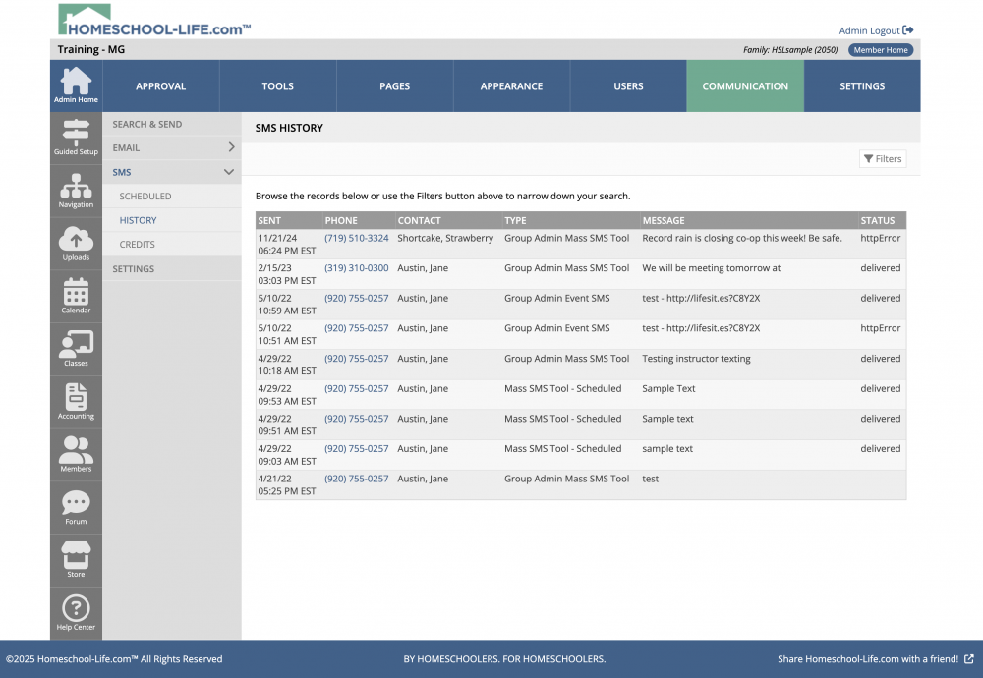Click phone number (719) 510-3324

(356, 238)
